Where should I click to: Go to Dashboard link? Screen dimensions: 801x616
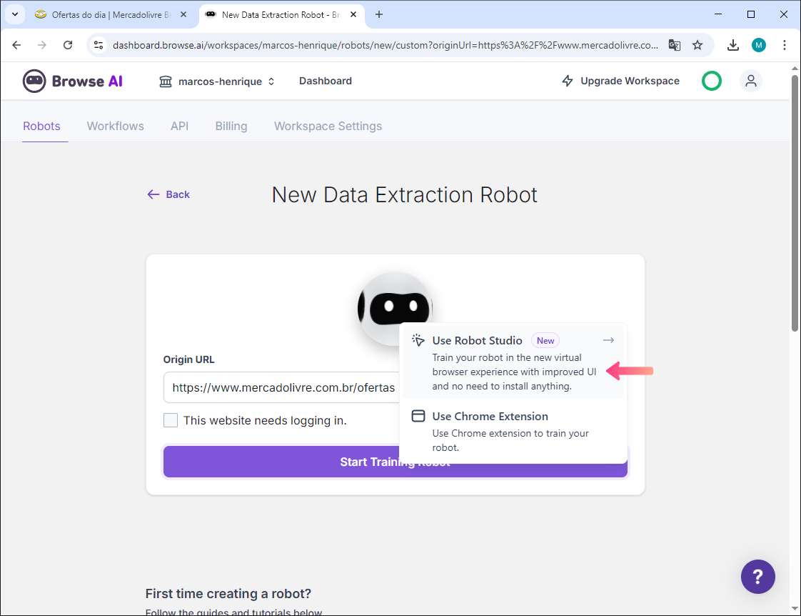pos(326,81)
